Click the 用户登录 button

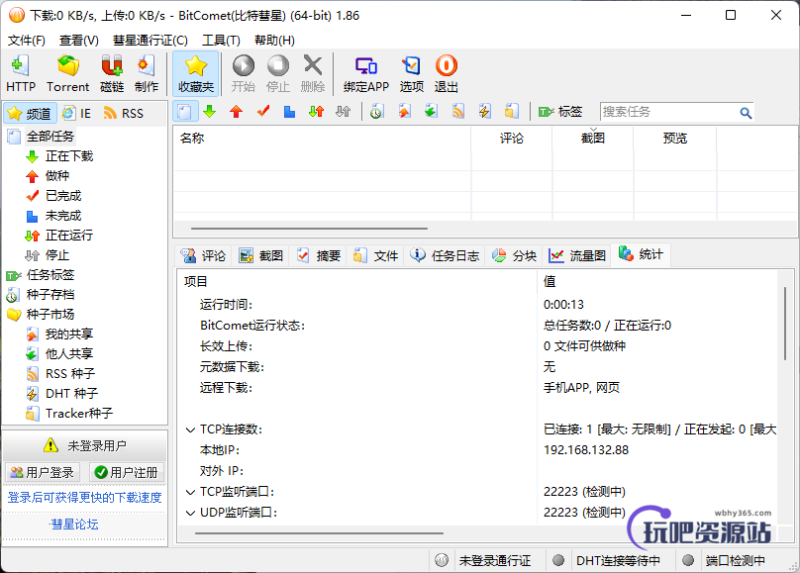(x=43, y=473)
